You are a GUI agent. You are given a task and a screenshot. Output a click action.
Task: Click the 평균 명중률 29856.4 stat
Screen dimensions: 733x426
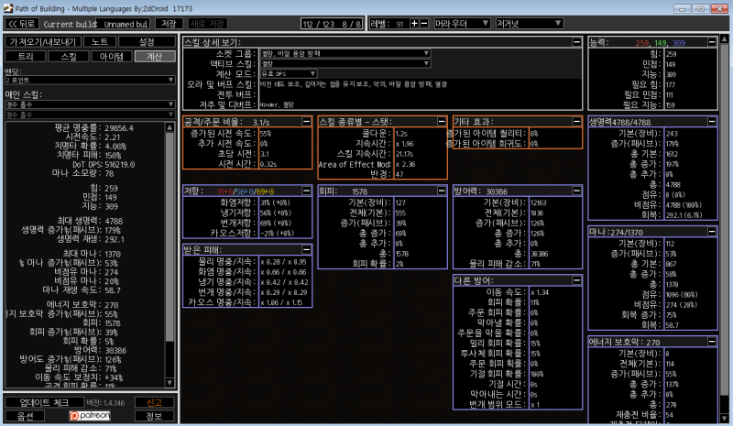pos(93,128)
